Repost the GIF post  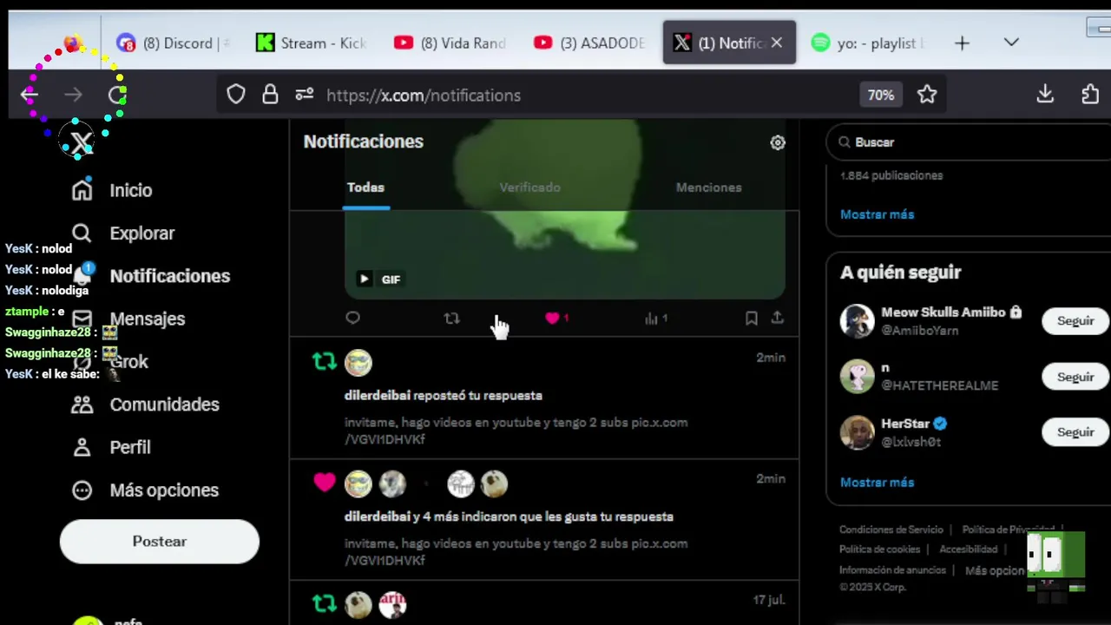(451, 319)
